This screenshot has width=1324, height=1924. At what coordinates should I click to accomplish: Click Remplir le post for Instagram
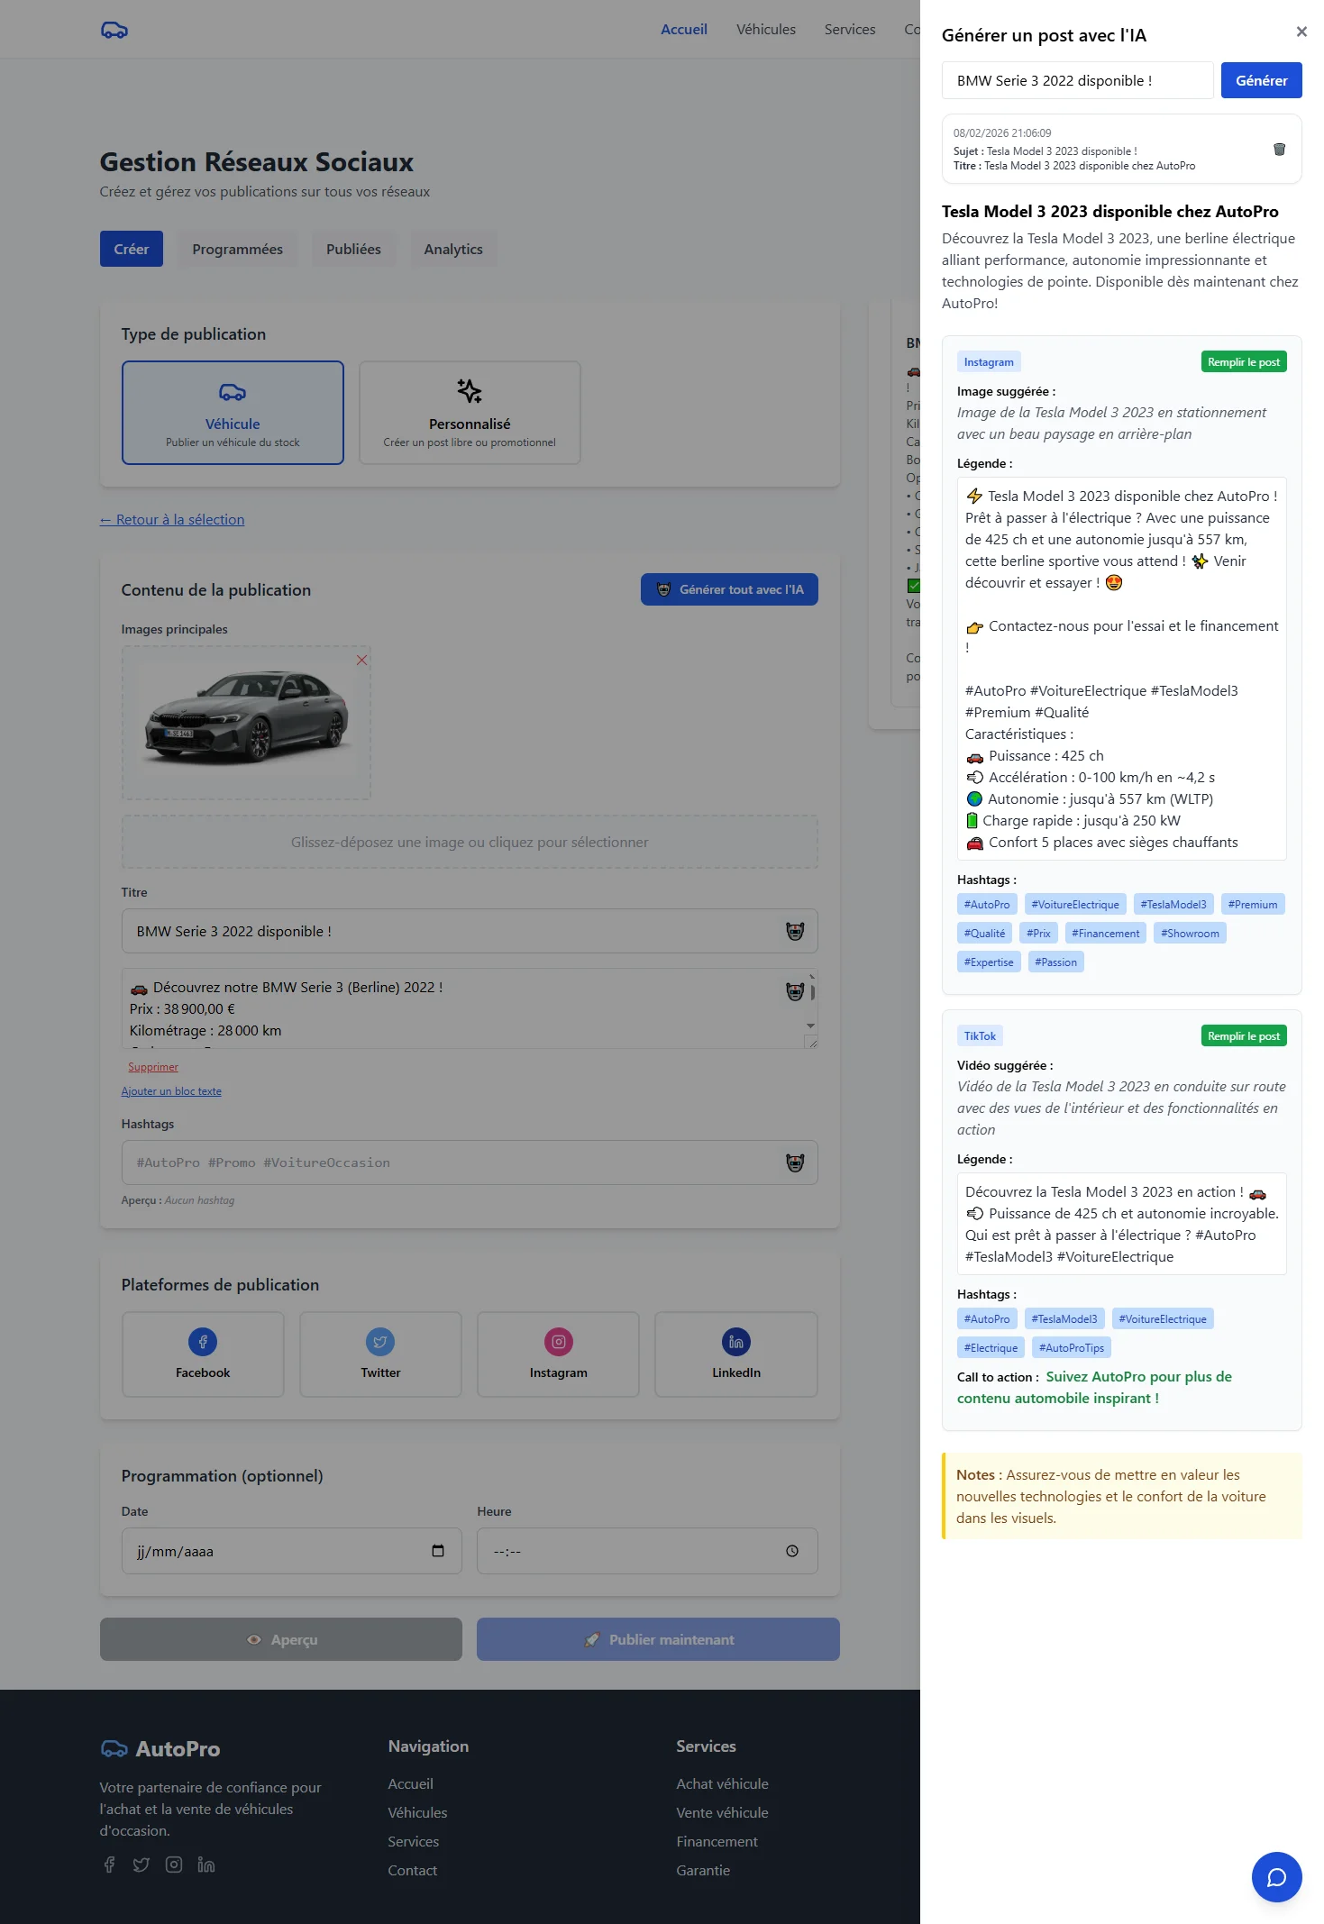tap(1244, 361)
